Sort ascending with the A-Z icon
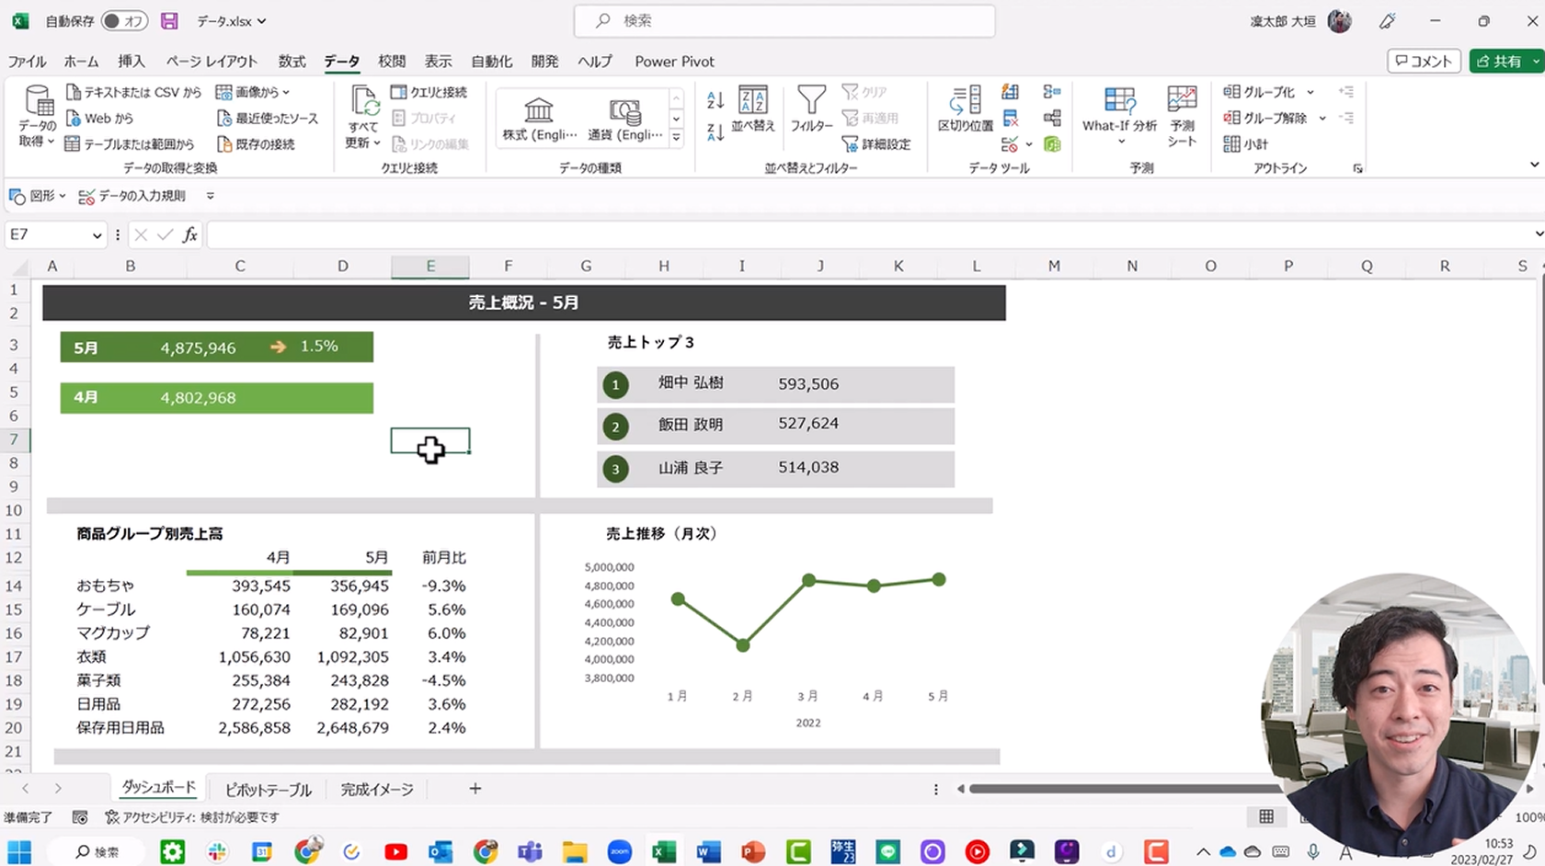 pyautogui.click(x=715, y=99)
